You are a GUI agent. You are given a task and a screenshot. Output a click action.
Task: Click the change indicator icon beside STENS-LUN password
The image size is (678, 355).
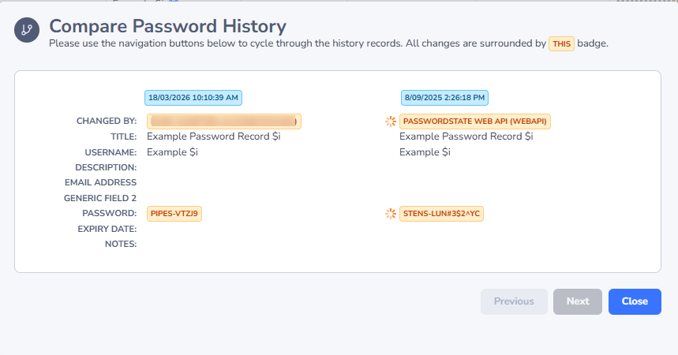click(x=390, y=214)
